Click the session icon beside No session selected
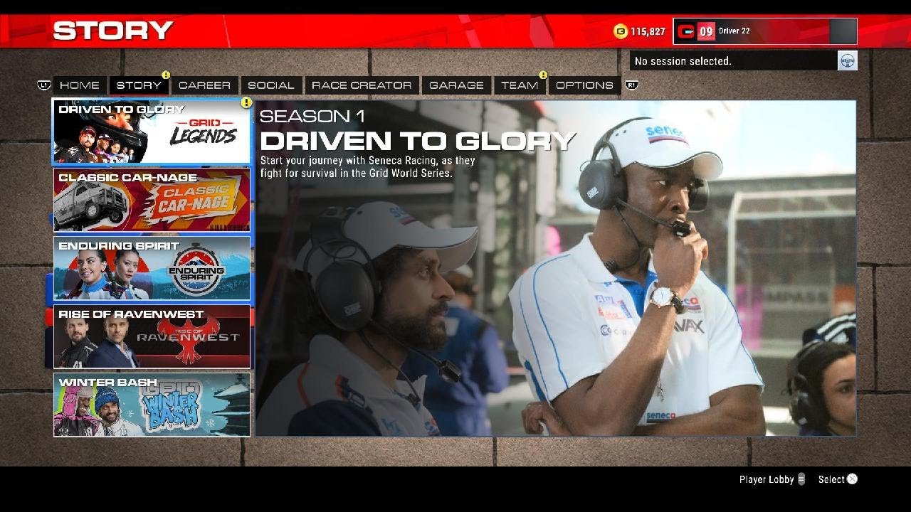 coord(847,61)
